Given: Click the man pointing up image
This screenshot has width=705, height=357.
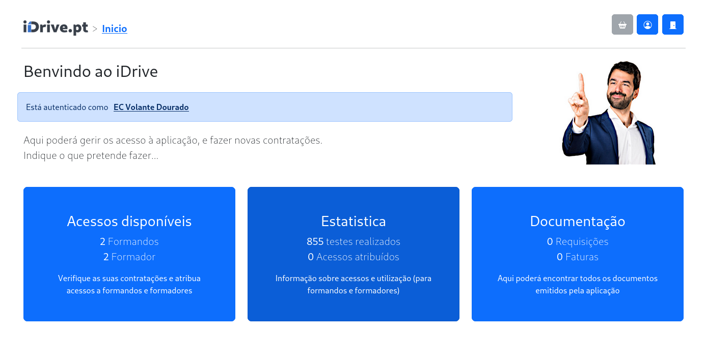Looking at the screenshot, I should point(609,113).
